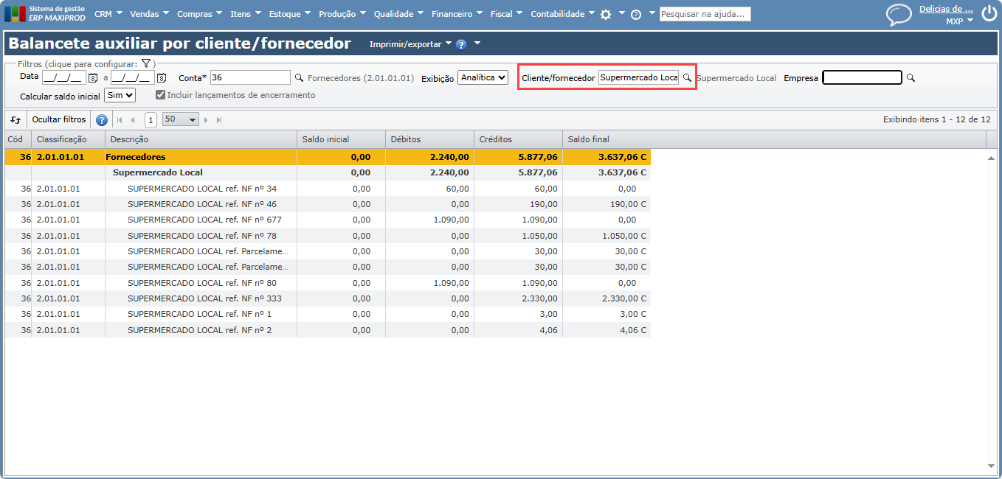This screenshot has width=1002, height=479.
Task: Click the filter funnel configure icon
Action: [x=146, y=64]
